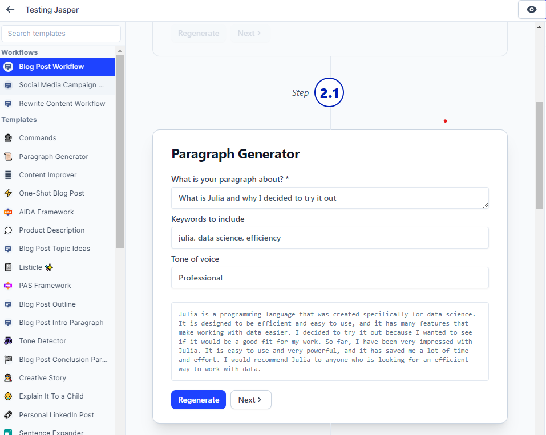Click the textarea resize handle in paragraph field
This screenshot has width=546, height=435.
(x=486, y=205)
